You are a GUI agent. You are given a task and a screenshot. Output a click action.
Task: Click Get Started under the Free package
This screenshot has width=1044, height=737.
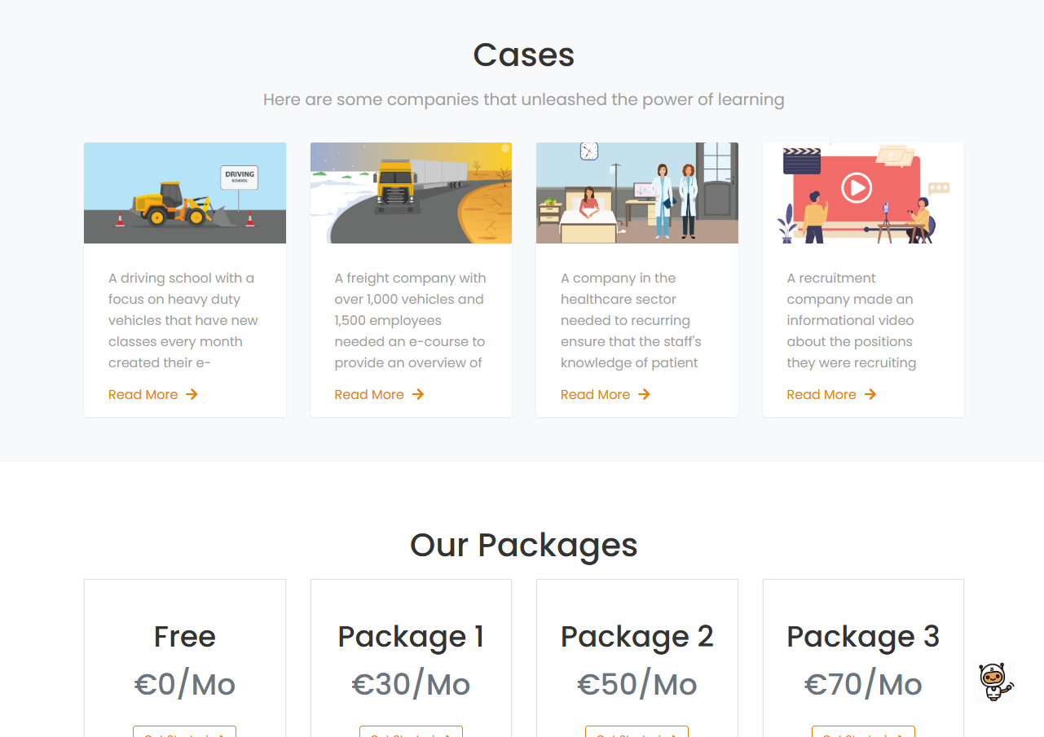coord(185,732)
